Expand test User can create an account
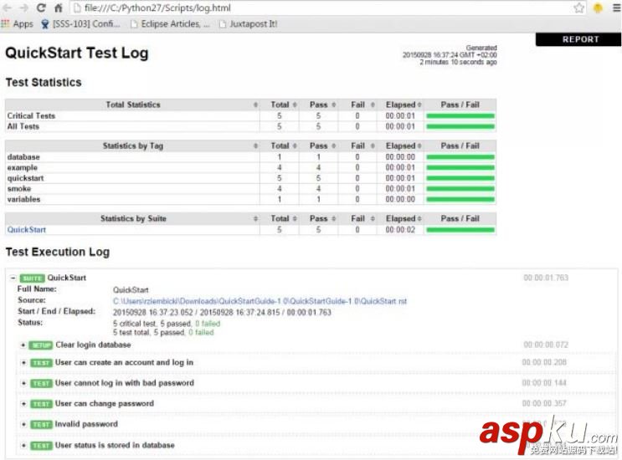The height and width of the screenshot is (460, 622). coord(23,362)
